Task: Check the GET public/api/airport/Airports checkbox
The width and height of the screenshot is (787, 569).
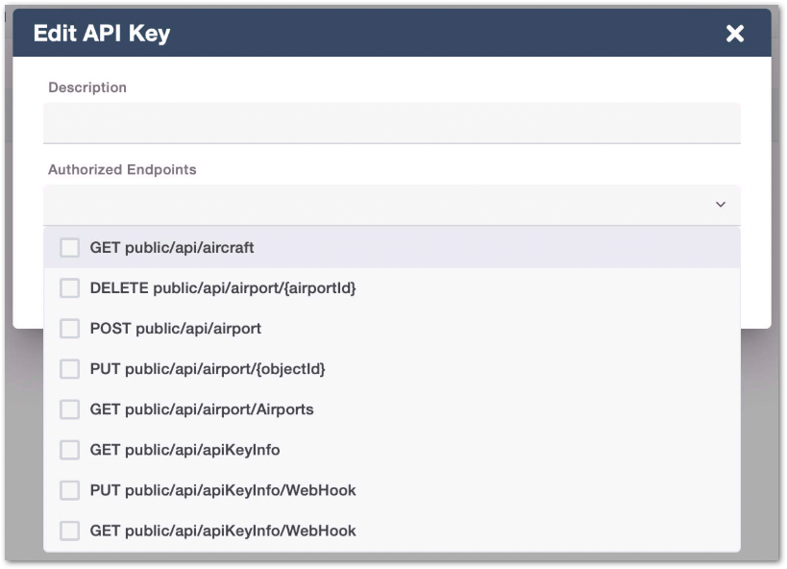Action: pos(70,409)
